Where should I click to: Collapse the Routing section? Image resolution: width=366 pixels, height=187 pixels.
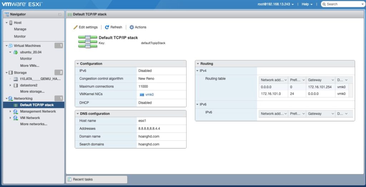coord(198,64)
